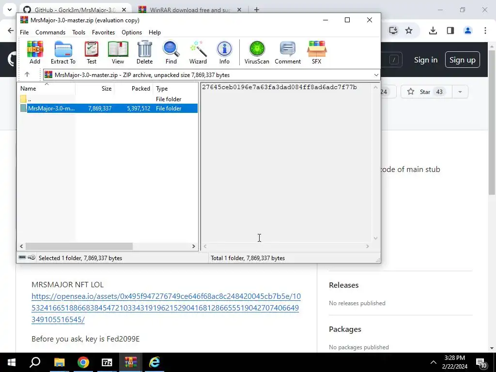Click the Delete trash can icon
496x372 pixels.
(x=144, y=52)
